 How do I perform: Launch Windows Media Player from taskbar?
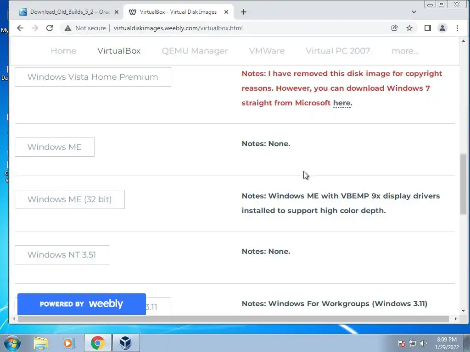(x=68, y=343)
